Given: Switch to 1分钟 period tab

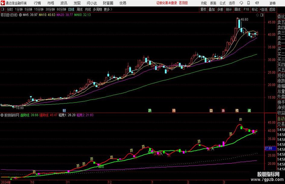Looking at the screenshot, I should [19, 9].
